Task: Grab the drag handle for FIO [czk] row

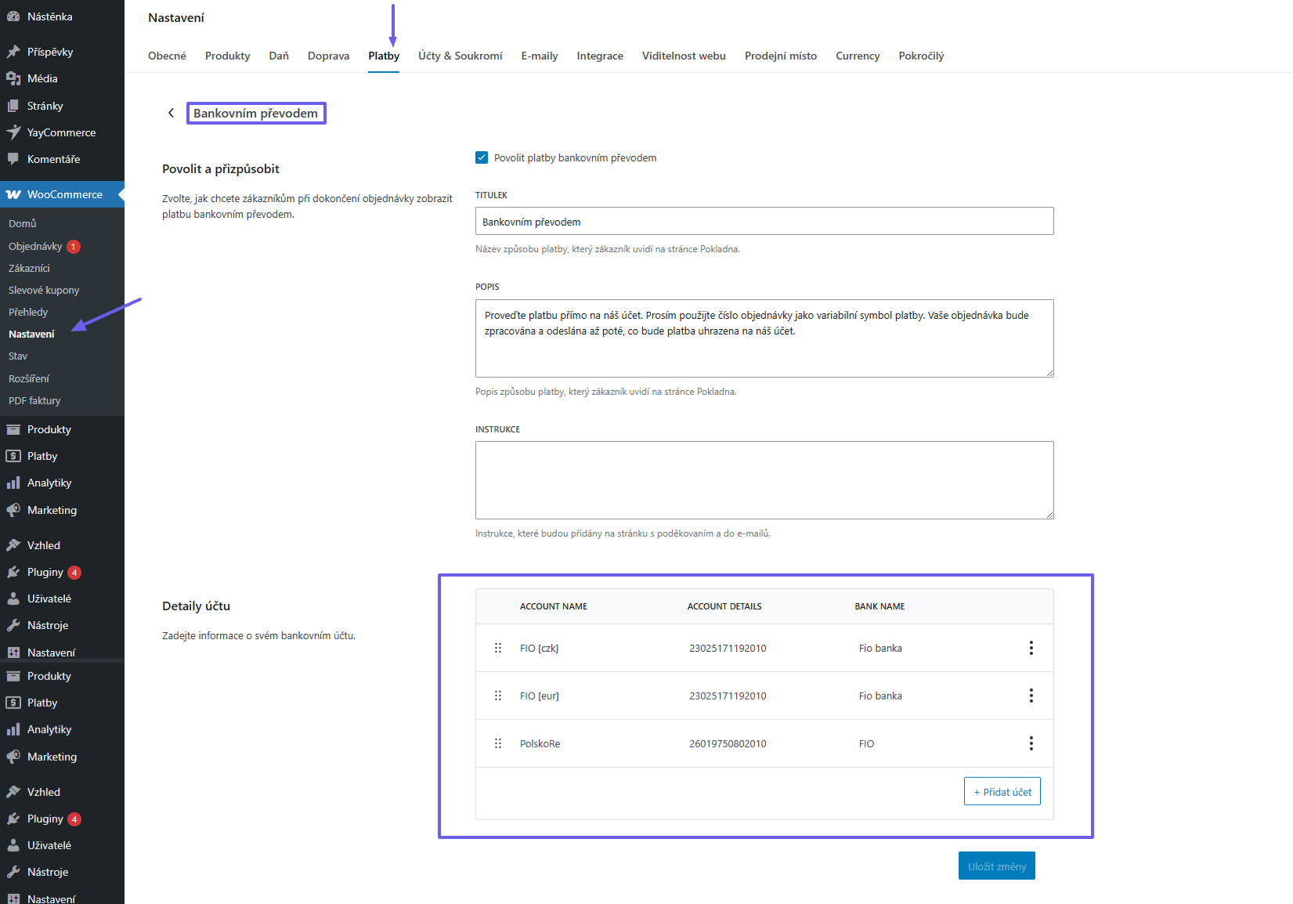Action: (x=498, y=648)
